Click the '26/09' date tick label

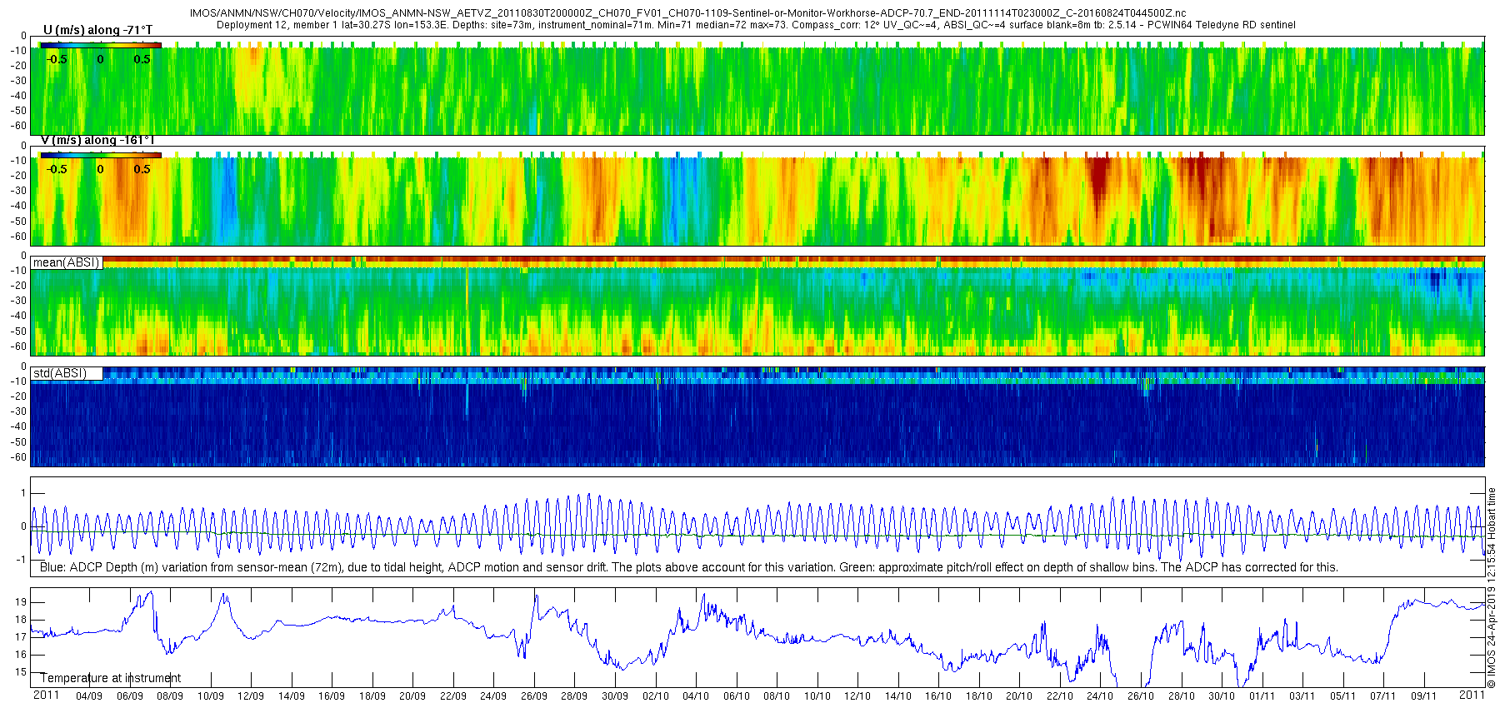tap(534, 696)
